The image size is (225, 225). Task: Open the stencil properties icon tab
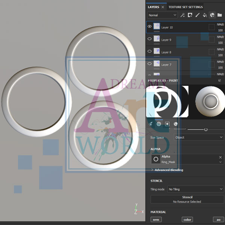[x=167, y=123]
